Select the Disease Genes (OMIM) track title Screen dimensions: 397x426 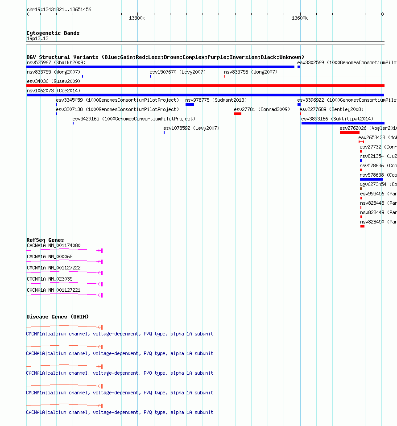58,317
